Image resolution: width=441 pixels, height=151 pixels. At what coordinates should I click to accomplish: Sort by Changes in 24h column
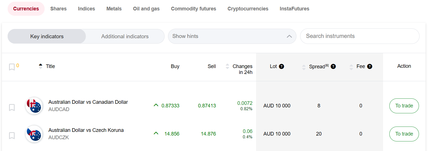click(x=227, y=66)
